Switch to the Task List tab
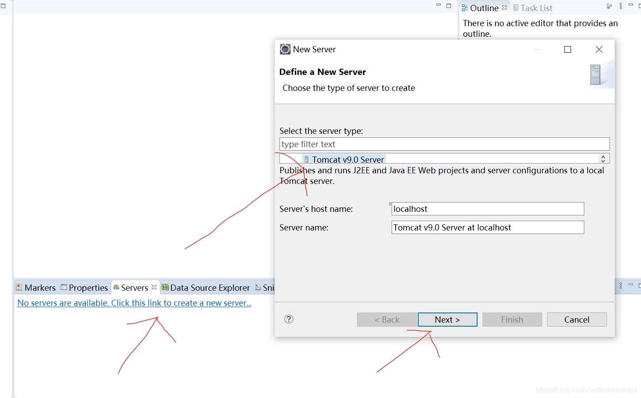 [x=533, y=8]
